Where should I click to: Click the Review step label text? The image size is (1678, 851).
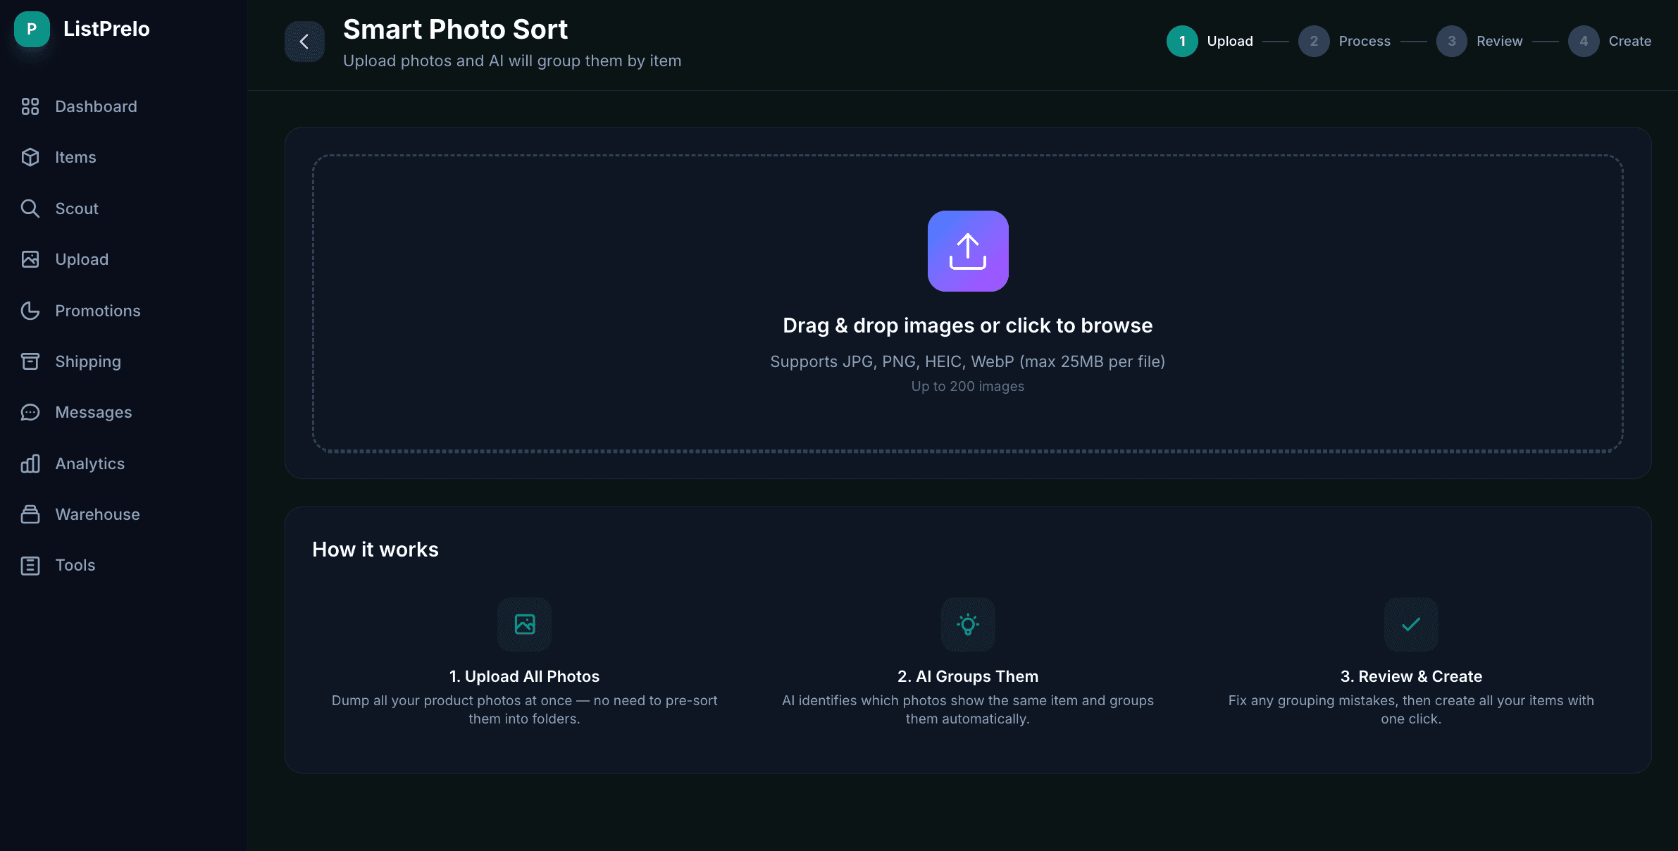click(x=1500, y=41)
